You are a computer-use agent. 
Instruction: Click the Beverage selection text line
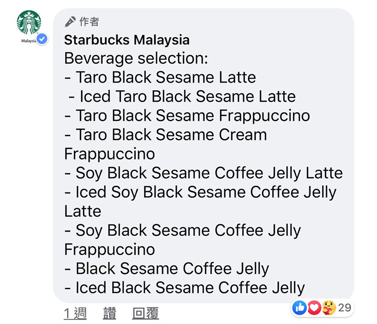(x=136, y=58)
